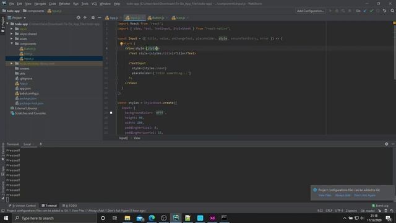Click Windows taskbar search field

[x=54, y=218]
